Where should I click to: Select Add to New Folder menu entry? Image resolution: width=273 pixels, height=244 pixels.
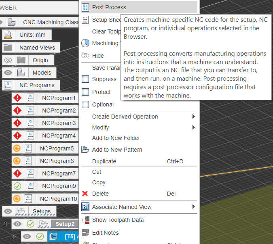[116, 138]
